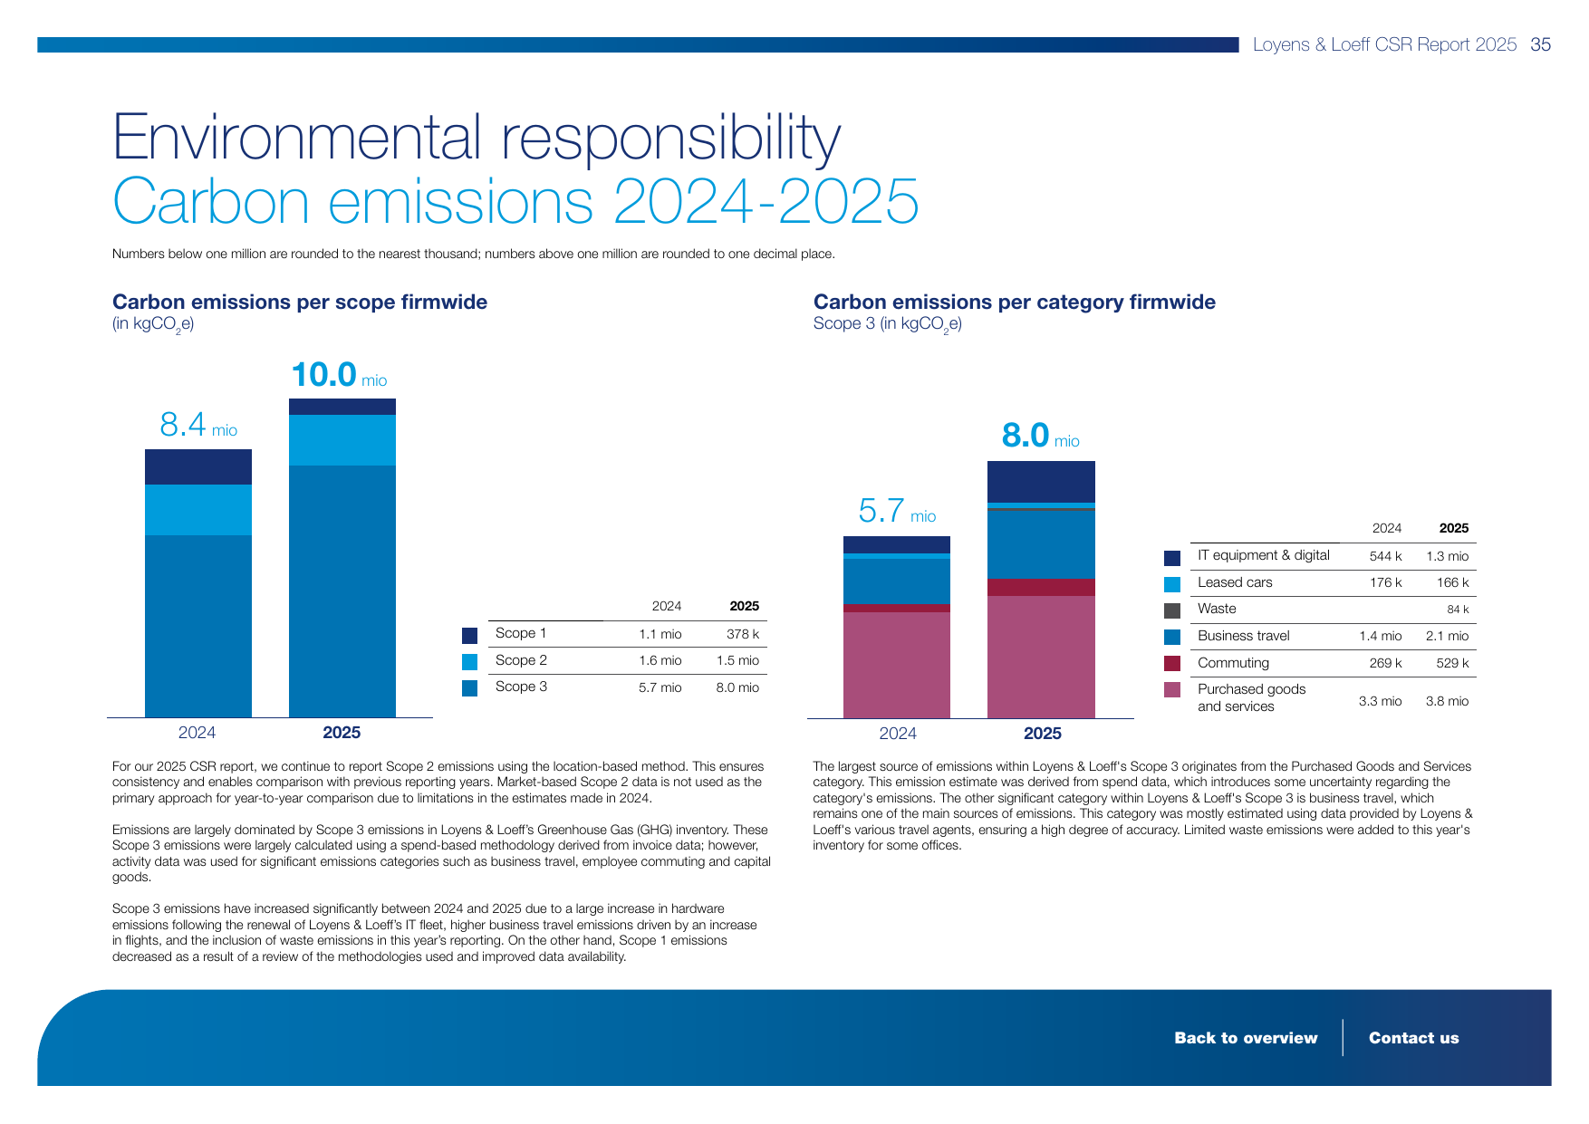Click the '2.1 mio' Business travel value
Viewport: 1589px width, 1124px height.
pyautogui.click(x=1447, y=636)
